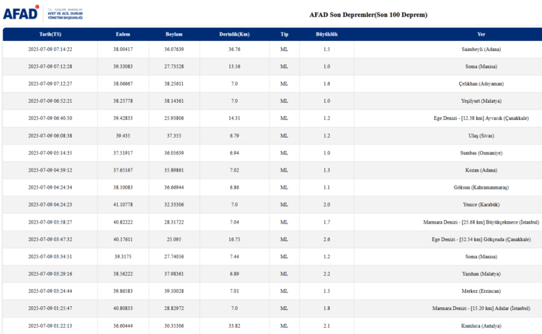Click the Boylam column header
The width and height of the screenshot is (542, 334).
point(174,35)
